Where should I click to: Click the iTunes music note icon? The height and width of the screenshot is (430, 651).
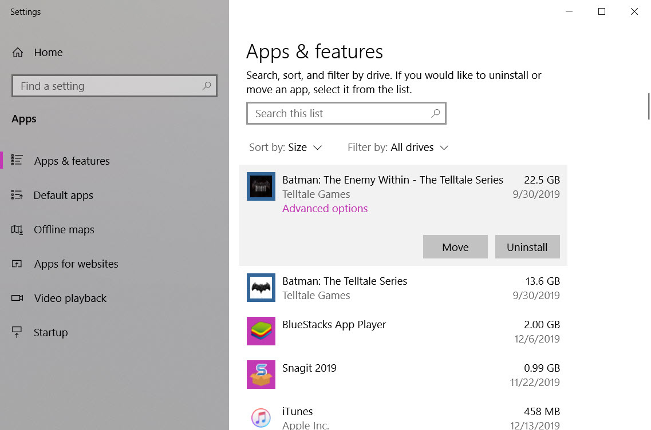[261, 417]
